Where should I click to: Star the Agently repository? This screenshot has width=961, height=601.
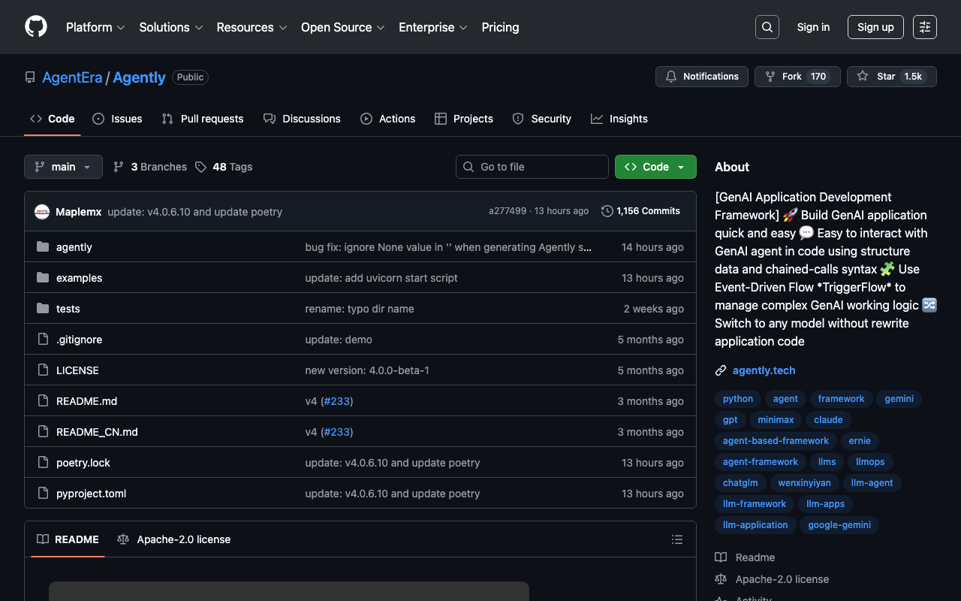tap(891, 77)
